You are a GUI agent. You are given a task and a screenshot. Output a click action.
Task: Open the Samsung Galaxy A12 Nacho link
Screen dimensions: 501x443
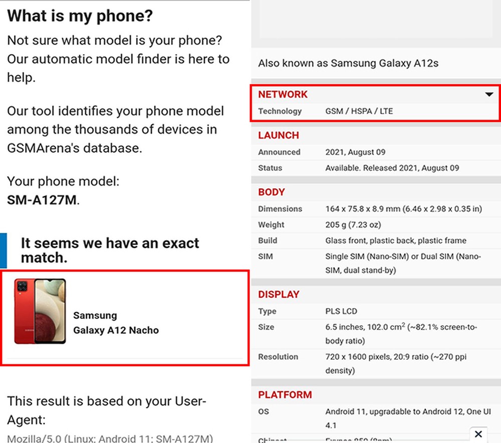[116, 323]
